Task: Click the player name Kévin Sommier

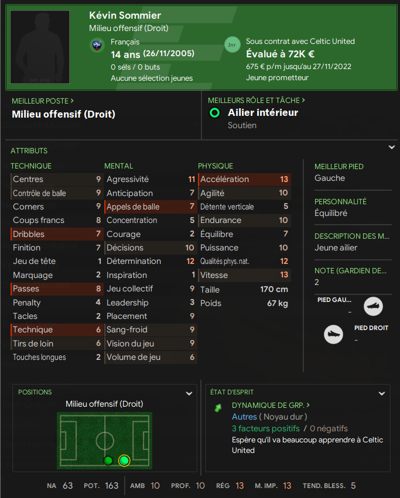Action: tap(125, 15)
